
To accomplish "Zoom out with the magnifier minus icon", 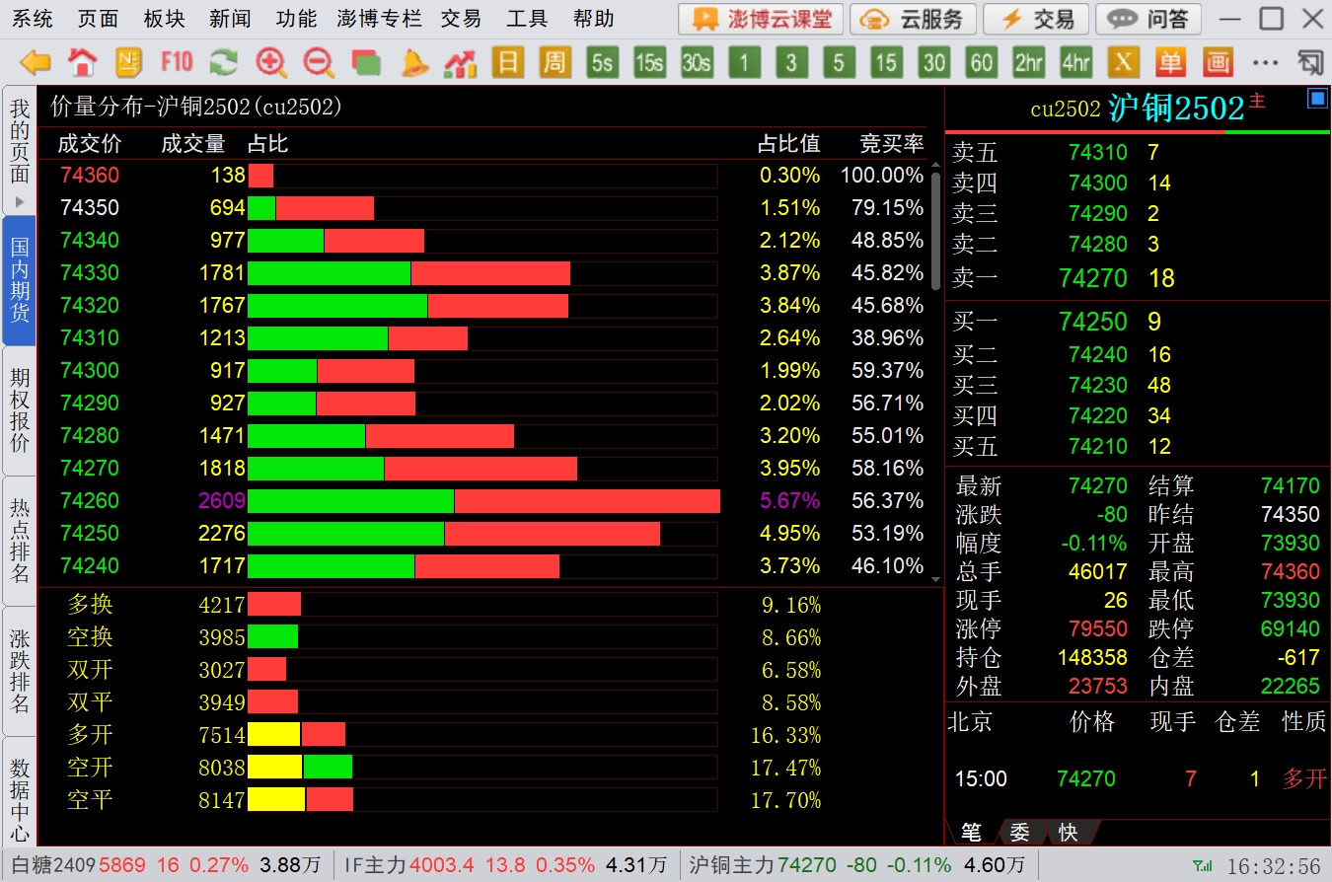I will pos(319,63).
